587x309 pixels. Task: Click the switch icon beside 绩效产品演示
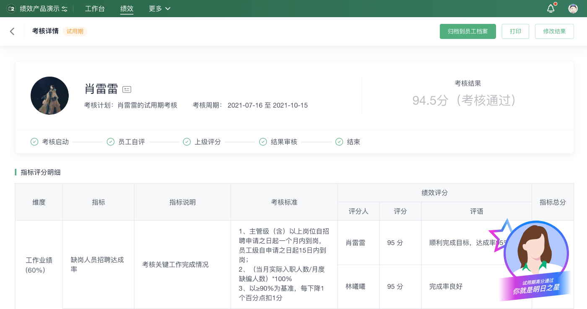point(65,9)
